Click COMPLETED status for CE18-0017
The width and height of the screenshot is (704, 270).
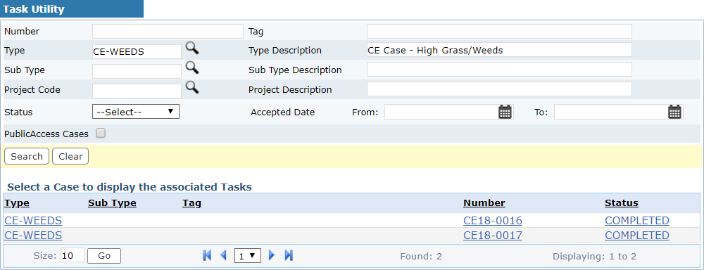(x=637, y=235)
